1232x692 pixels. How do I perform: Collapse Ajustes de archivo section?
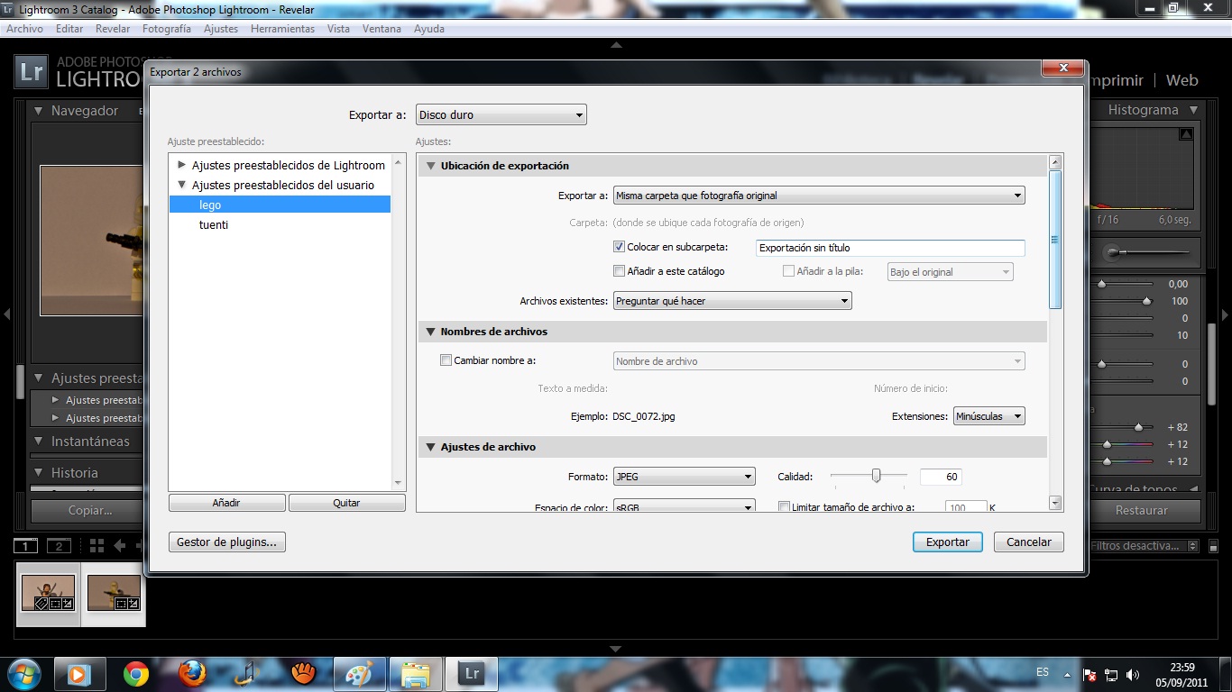(x=430, y=447)
